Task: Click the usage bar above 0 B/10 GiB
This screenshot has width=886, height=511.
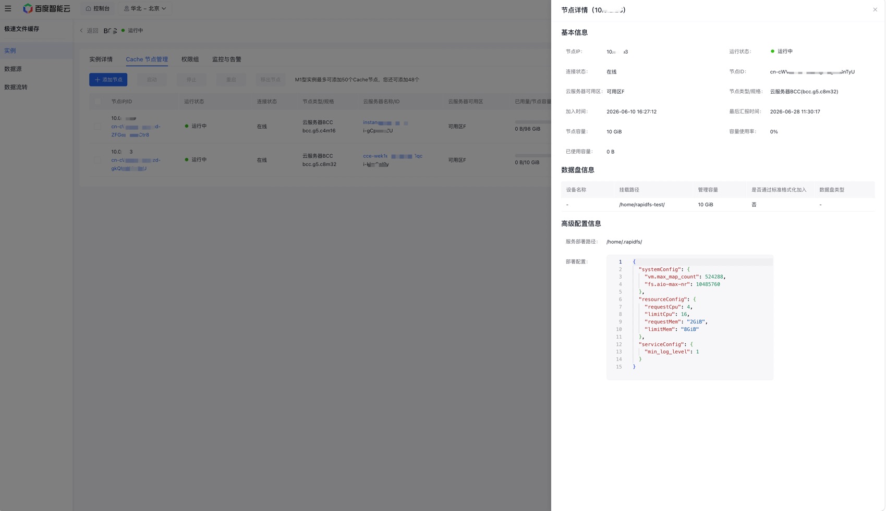Action: click(x=533, y=155)
